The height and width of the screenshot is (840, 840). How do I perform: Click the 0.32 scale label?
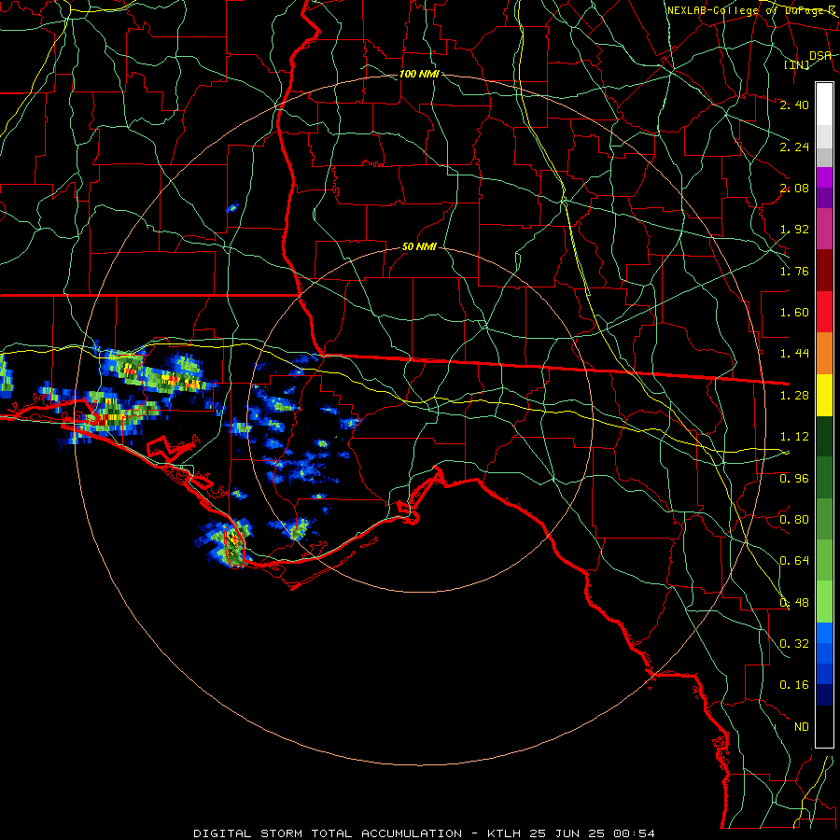(794, 644)
